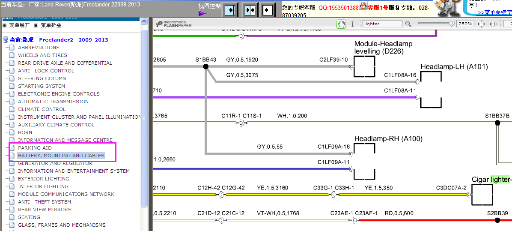Click the page icon beside AUTOMATIC TRANSMISSION
The height and width of the screenshot is (231, 512).
click(x=12, y=102)
